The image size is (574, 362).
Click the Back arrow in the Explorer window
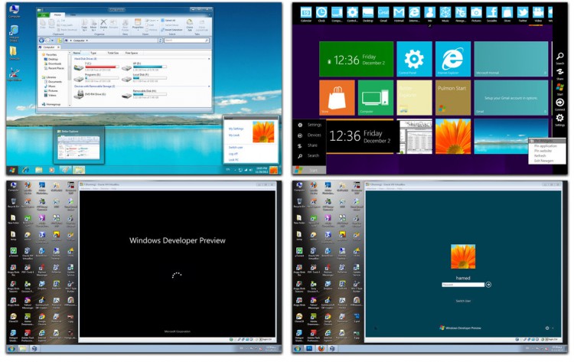[42, 41]
